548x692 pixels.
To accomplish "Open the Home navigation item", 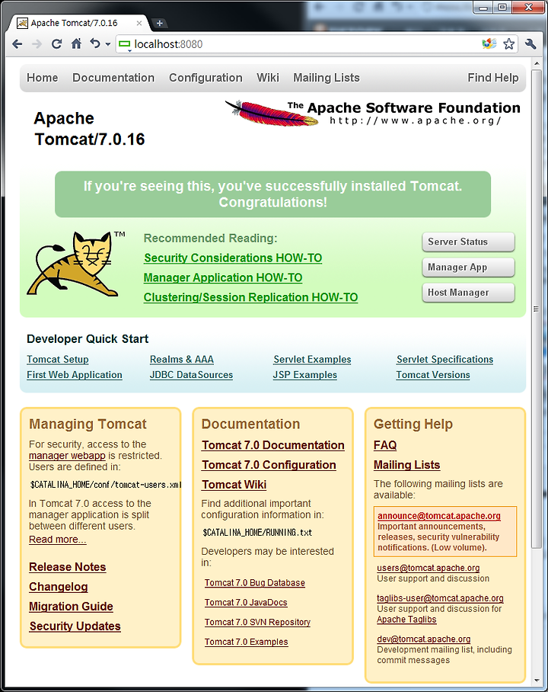I will click(43, 78).
